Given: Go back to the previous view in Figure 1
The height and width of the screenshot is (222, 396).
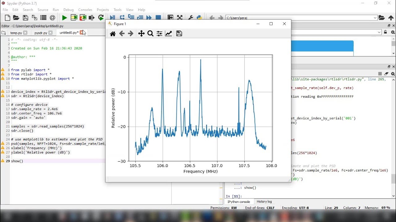Looking at the screenshot, I should (x=122, y=34).
